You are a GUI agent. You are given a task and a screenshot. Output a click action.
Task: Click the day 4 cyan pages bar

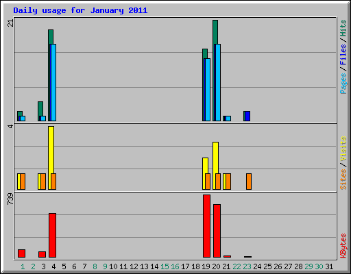pos(53,82)
